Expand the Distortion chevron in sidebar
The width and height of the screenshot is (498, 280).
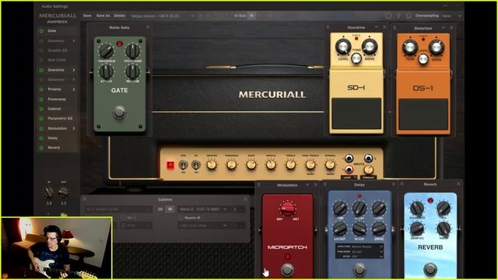74,79
